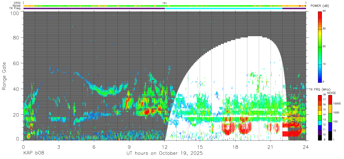Viewport: 344px width, 159px height.
Task: Click the 60 tick label on range axis
Action: [x=16, y=63]
